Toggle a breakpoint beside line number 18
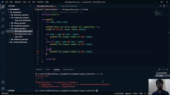Screen dimensions: 170x95 tap(35, 52)
